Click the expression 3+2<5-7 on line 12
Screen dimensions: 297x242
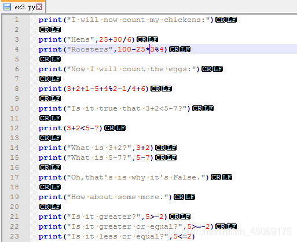[x=83, y=128]
